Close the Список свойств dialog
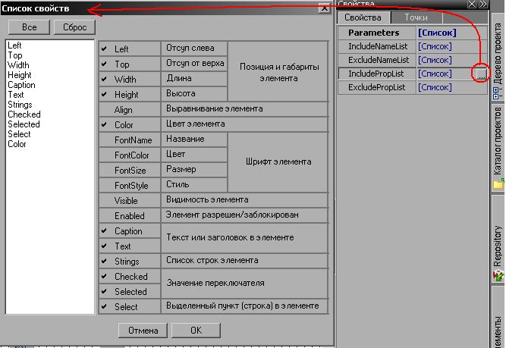 pyautogui.click(x=324, y=8)
